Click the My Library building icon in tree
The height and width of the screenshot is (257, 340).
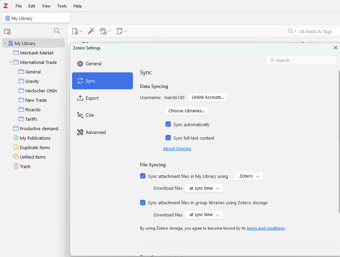coord(10,43)
